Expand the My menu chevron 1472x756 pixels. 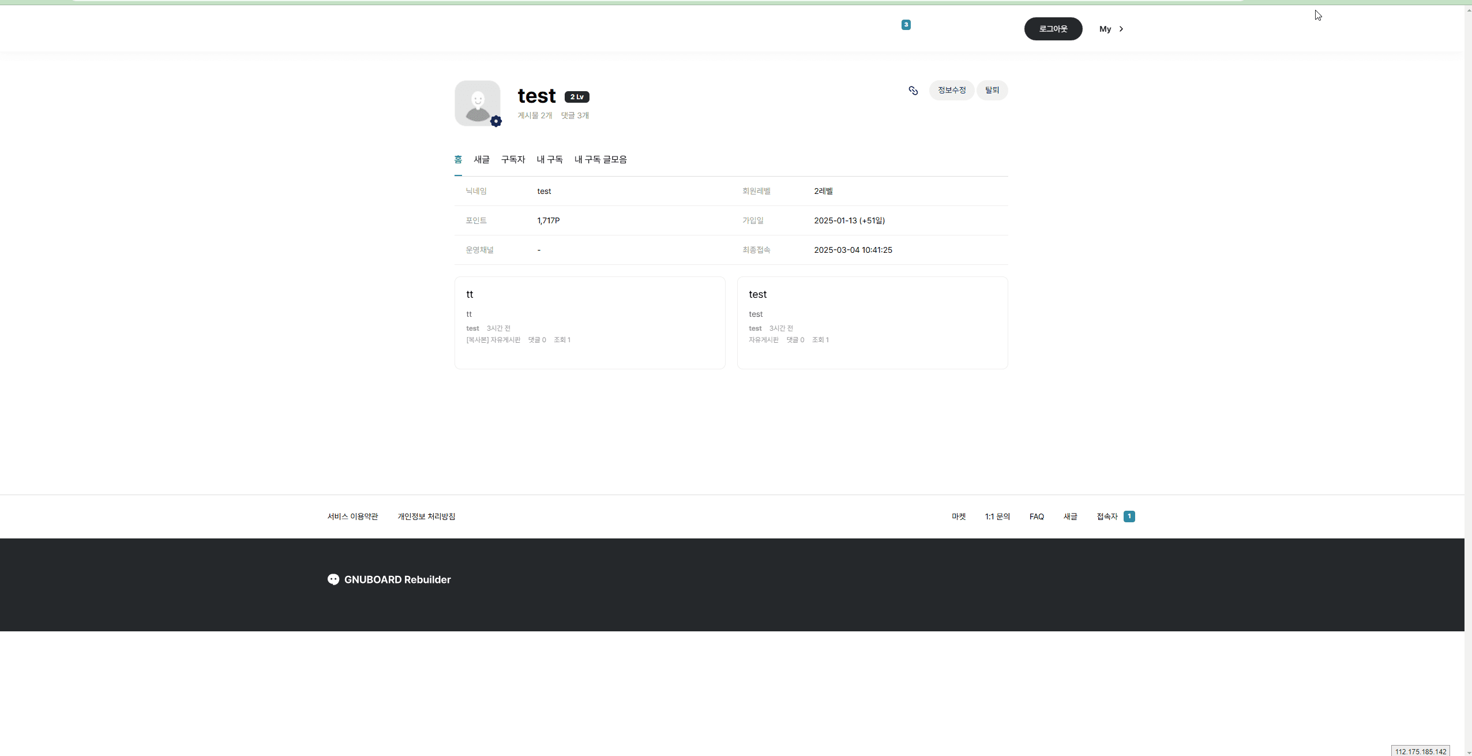point(1121,29)
